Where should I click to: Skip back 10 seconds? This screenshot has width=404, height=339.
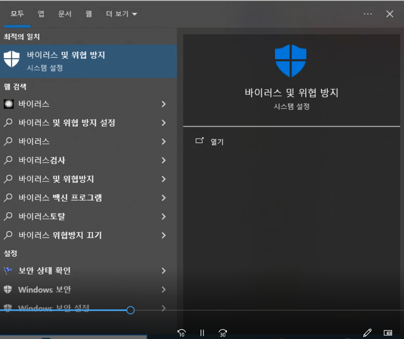pyautogui.click(x=182, y=333)
